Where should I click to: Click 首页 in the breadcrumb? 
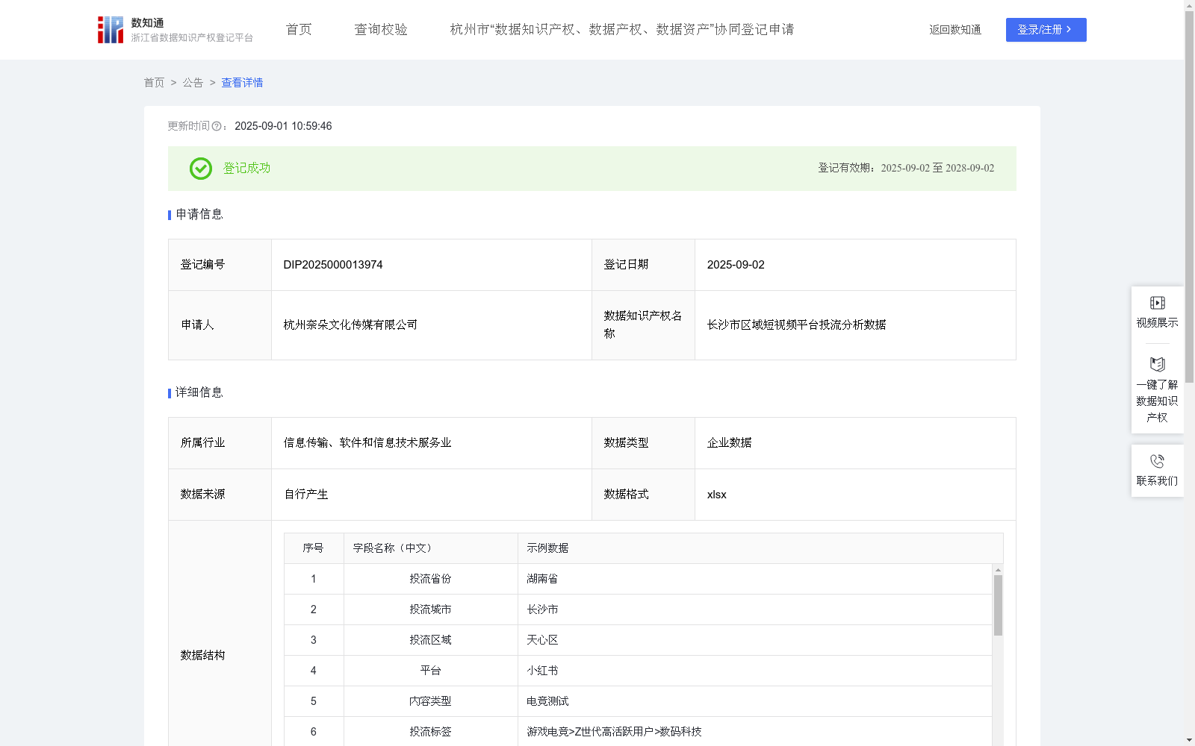(154, 83)
